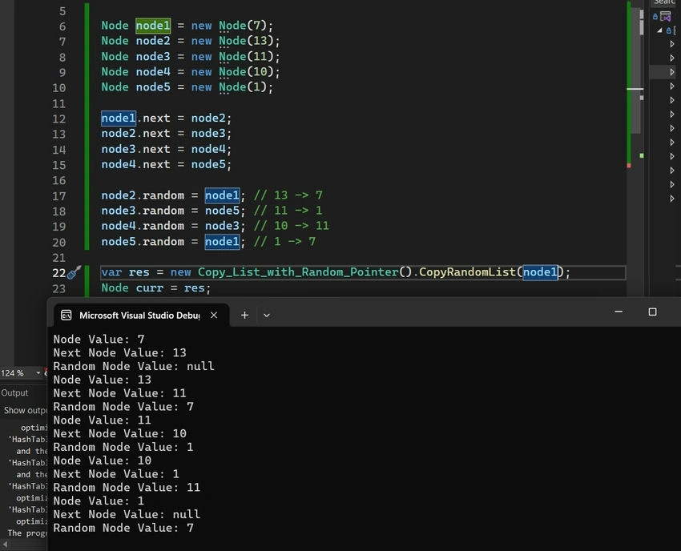This screenshot has height=551, width=681.
Task: Click console line "Random Node Value: 11"
Action: [127, 487]
